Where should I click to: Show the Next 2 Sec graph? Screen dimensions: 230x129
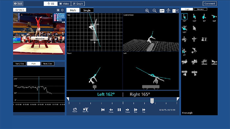pyautogui.click(x=48, y=64)
